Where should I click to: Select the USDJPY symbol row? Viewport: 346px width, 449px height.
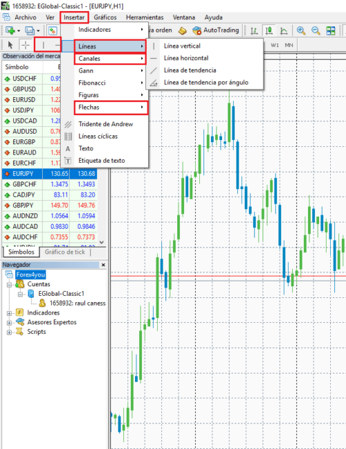click(31, 110)
